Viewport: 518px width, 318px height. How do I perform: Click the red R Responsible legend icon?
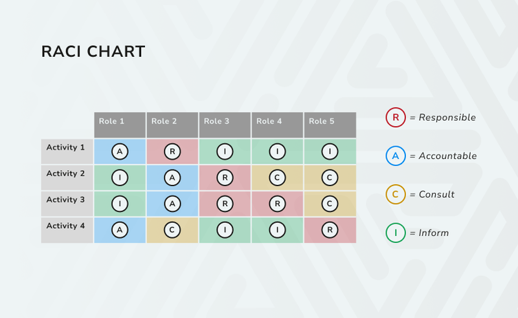pyautogui.click(x=396, y=117)
